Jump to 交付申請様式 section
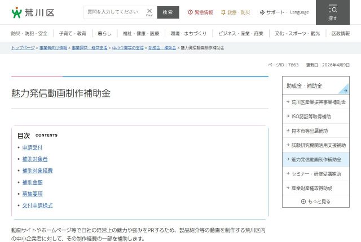This screenshot has width=361, height=242. [x=37, y=205]
